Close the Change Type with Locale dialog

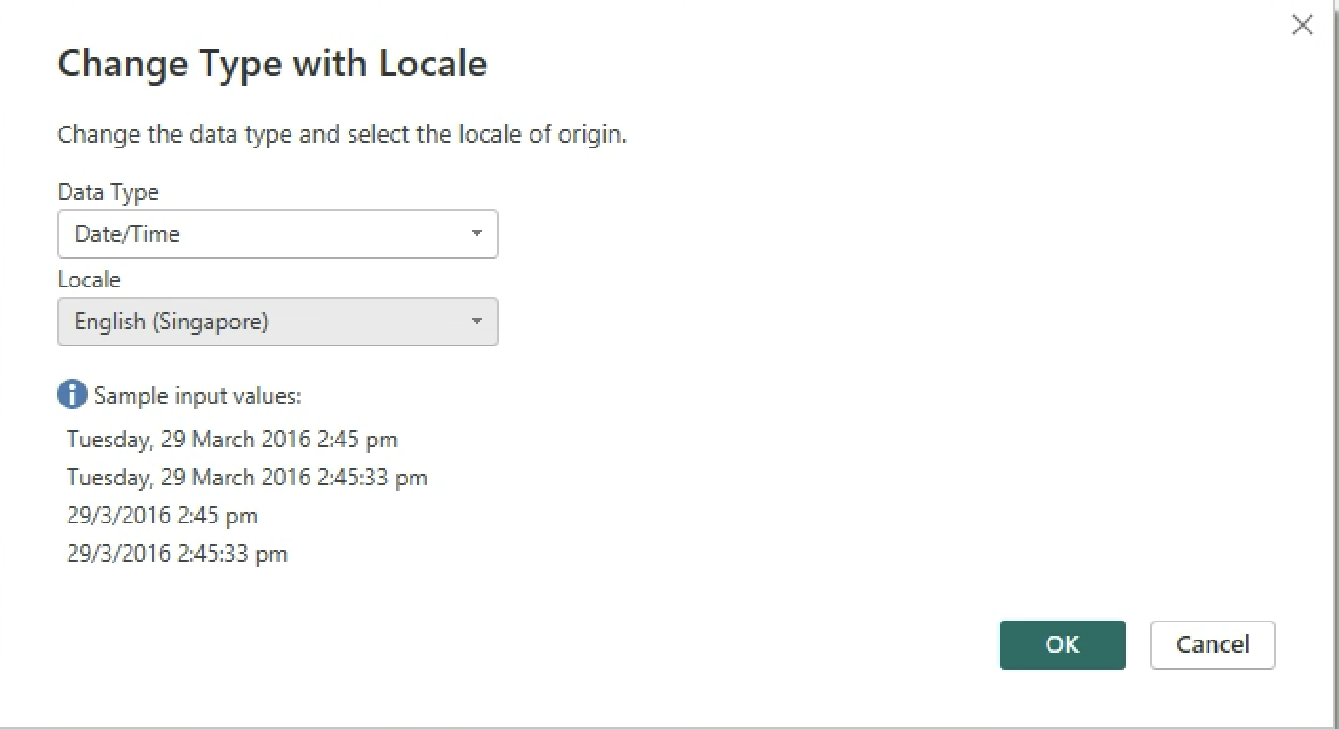click(1302, 26)
